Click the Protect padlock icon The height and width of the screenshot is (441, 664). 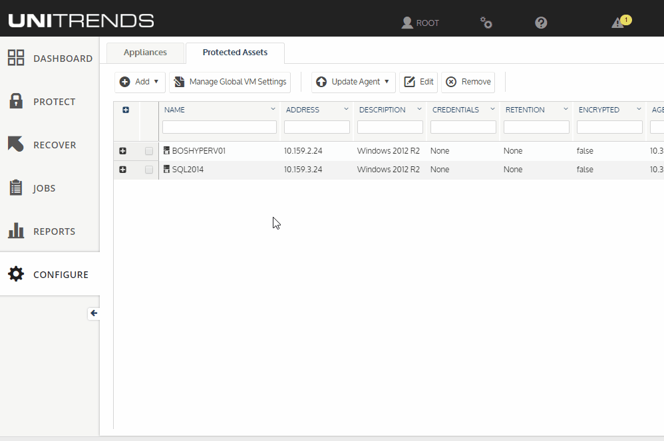pos(16,101)
